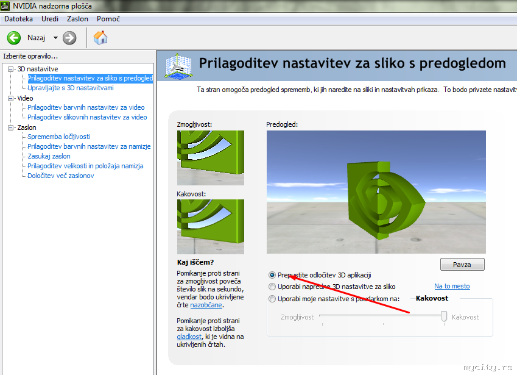Select 'Uporabi moje nastavitve s poudarkom na' option
The width and height of the screenshot is (517, 375).
272,299
